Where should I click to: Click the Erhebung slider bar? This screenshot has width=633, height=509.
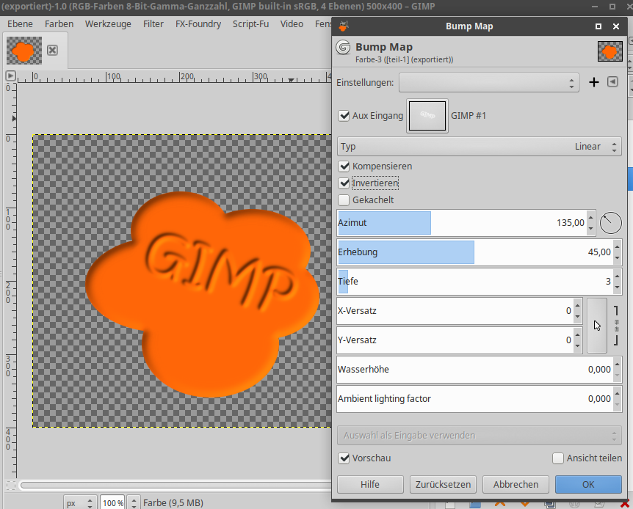(x=470, y=252)
